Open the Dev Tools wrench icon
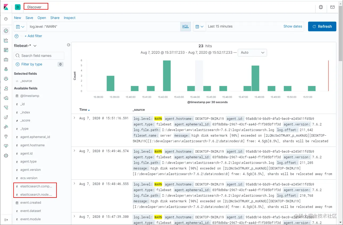 (6, 136)
